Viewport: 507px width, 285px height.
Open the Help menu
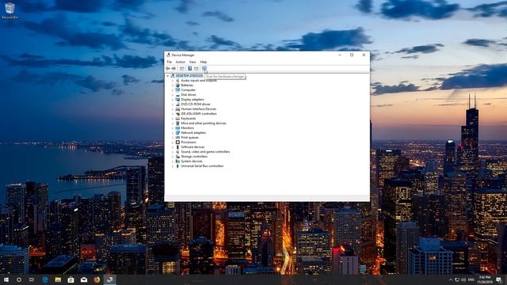tap(204, 62)
